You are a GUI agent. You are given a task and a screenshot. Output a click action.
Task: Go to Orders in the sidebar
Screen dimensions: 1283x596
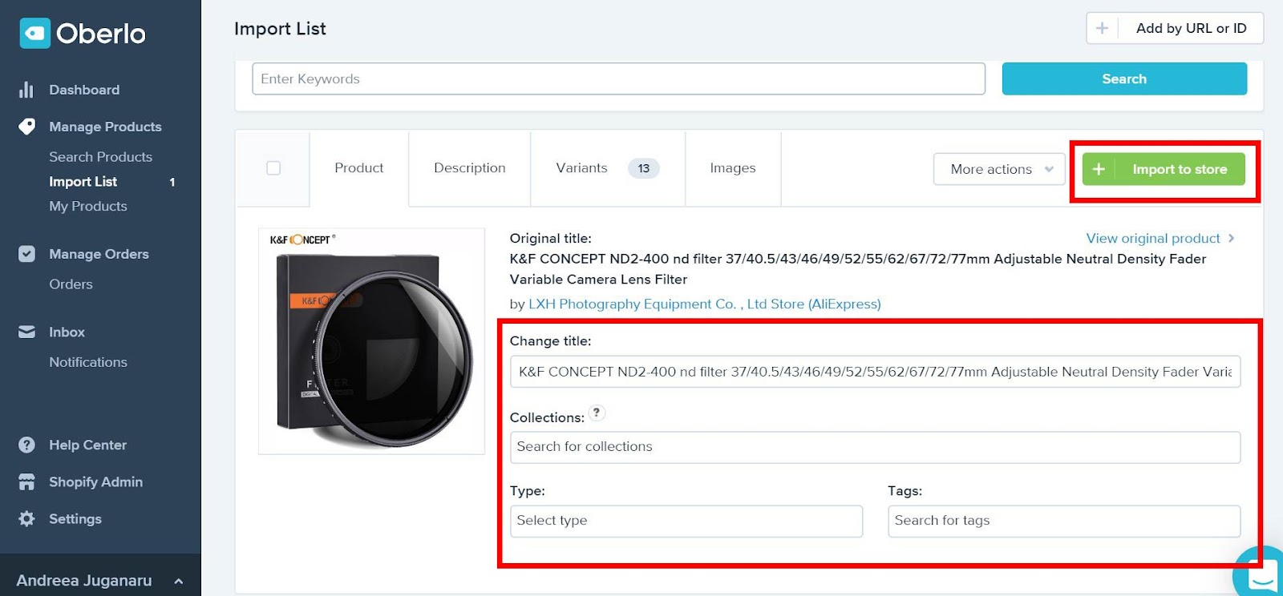click(71, 284)
